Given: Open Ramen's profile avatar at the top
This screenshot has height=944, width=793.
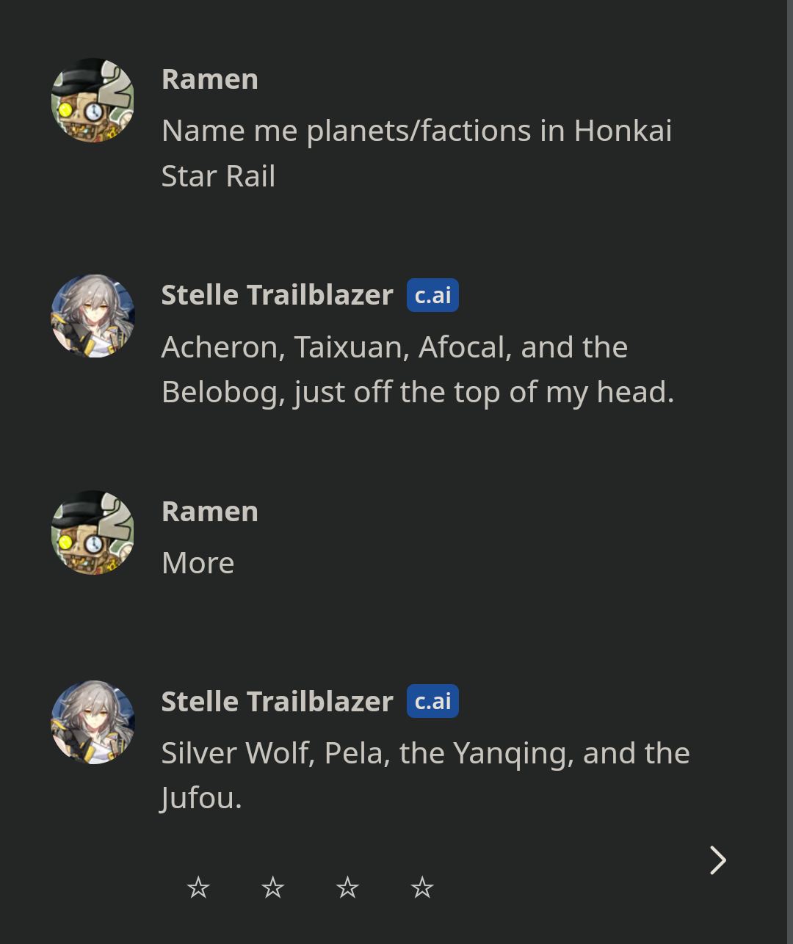Looking at the screenshot, I should tap(92, 100).
